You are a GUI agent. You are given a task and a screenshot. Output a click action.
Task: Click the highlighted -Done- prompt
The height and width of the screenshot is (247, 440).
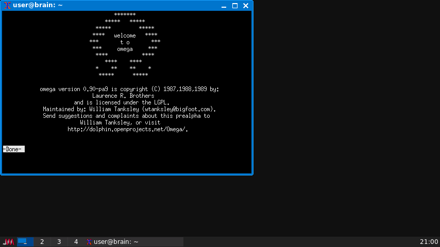(14, 149)
